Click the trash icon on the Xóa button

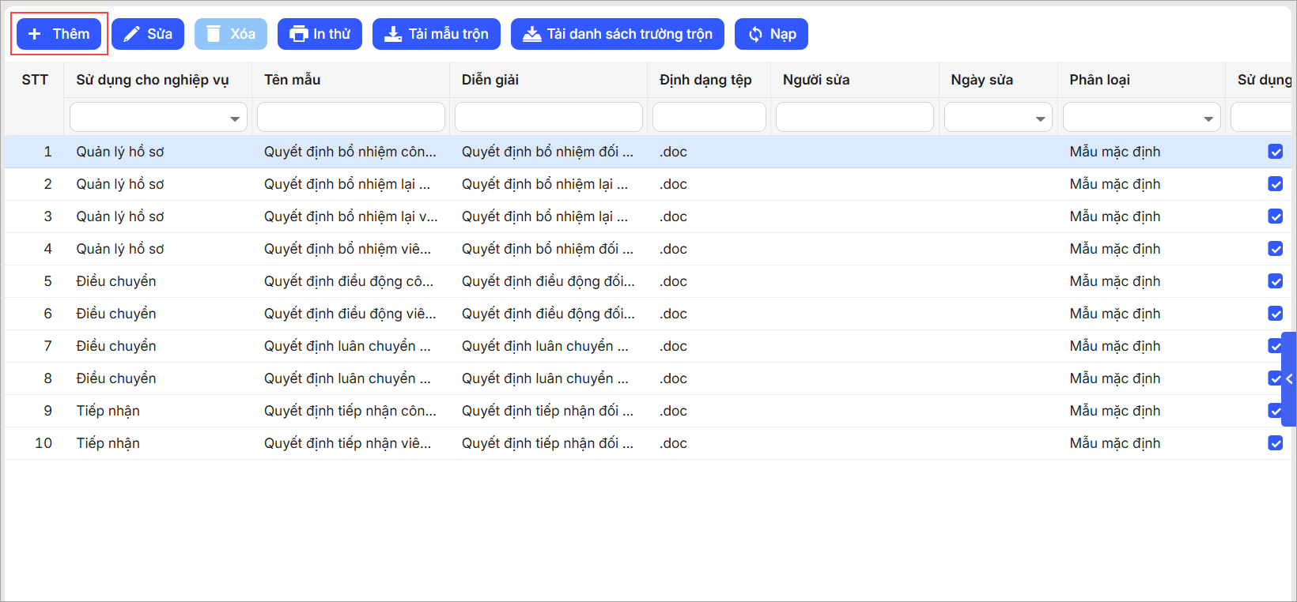point(214,34)
